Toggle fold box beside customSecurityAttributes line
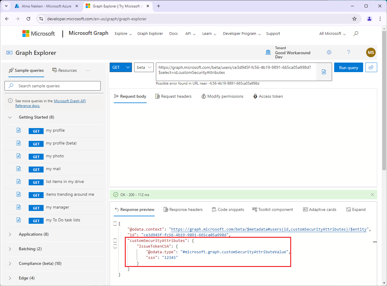This screenshot has width=387, height=286. pyautogui.click(x=115, y=240)
